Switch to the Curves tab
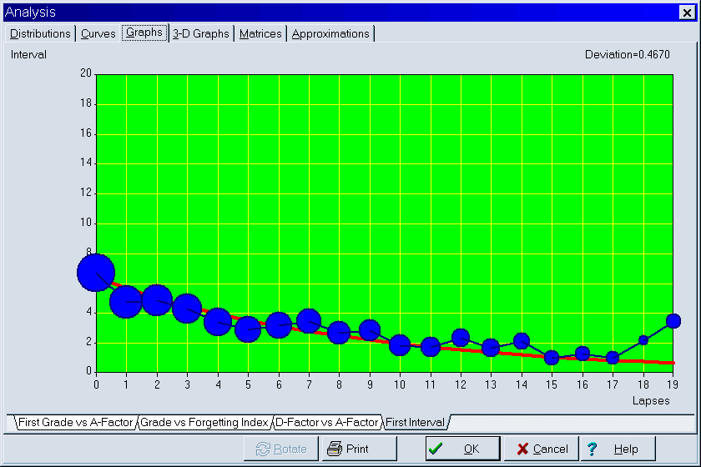 click(x=98, y=33)
